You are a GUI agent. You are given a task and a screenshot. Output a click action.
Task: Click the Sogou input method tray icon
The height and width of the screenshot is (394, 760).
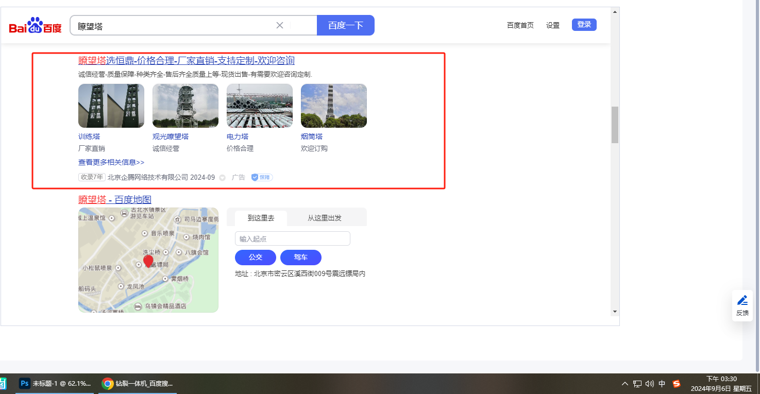click(677, 384)
